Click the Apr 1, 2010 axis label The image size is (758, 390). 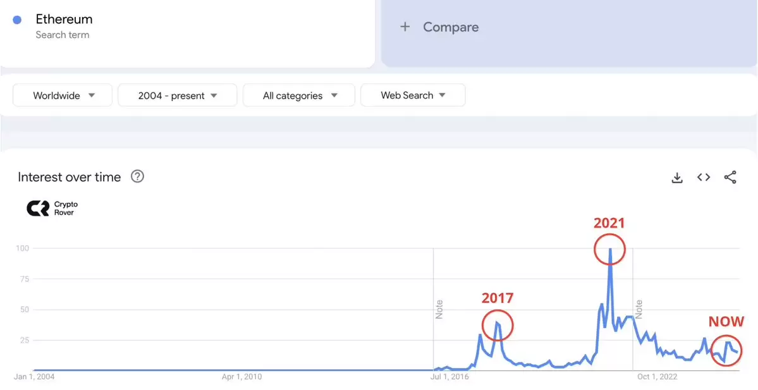241,377
